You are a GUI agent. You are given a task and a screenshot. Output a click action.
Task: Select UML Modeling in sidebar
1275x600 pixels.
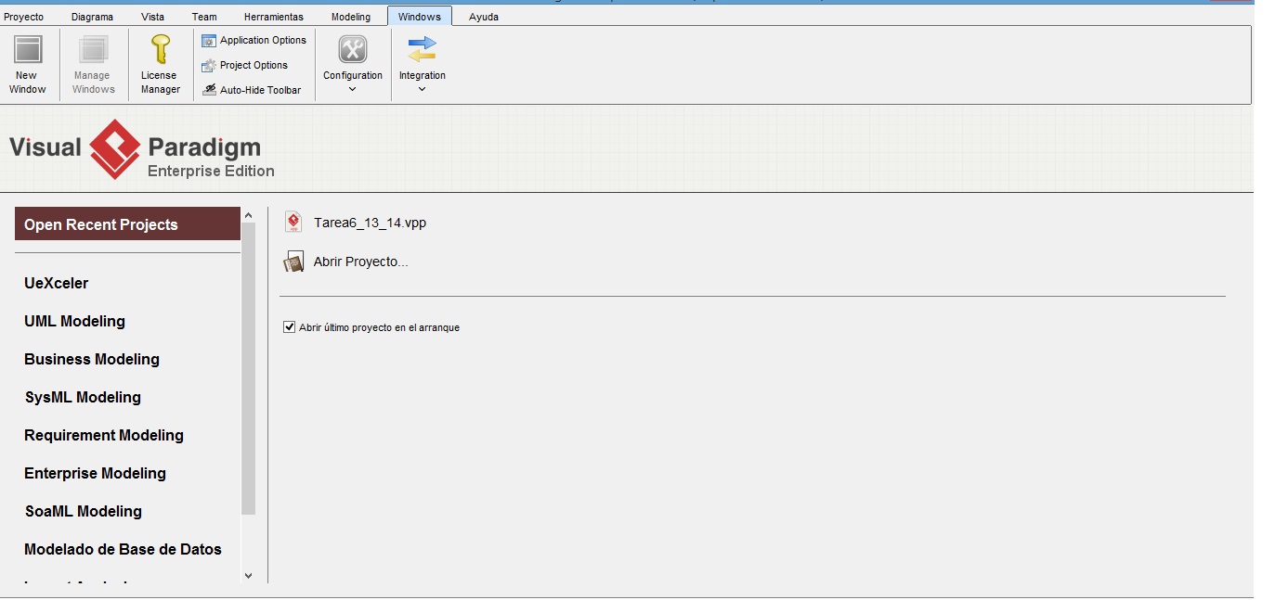[x=74, y=322]
